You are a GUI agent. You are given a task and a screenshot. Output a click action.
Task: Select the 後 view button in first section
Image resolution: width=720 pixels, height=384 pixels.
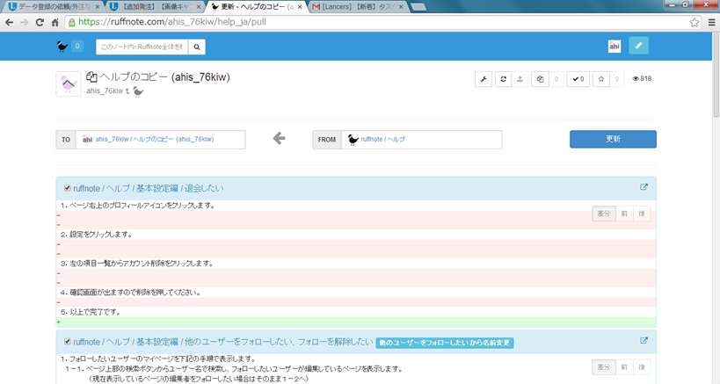(641, 213)
